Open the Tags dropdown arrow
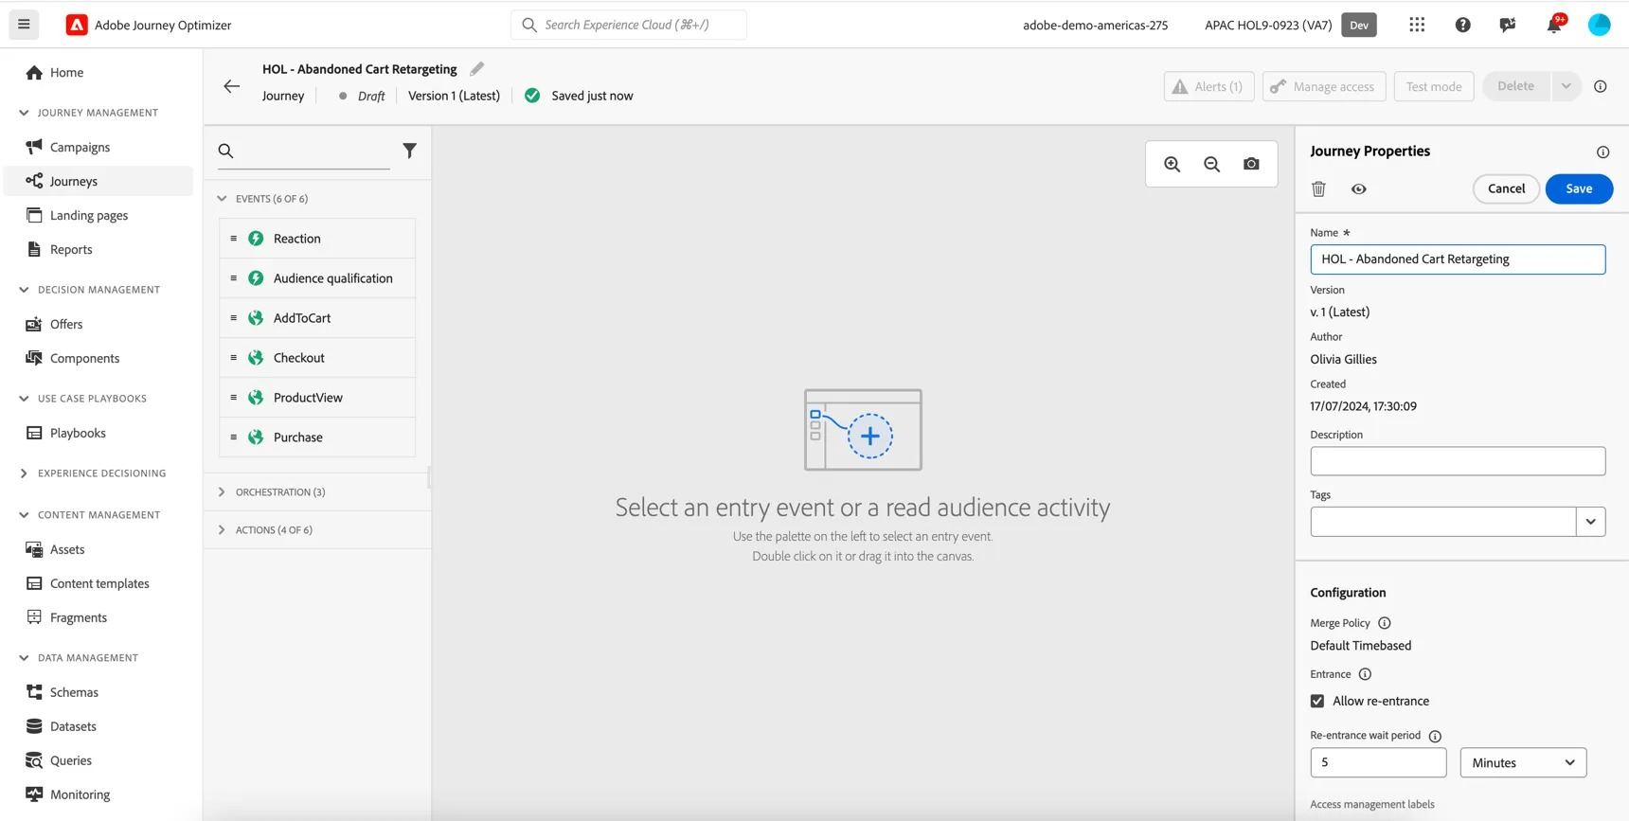This screenshot has width=1629, height=821. point(1590,522)
